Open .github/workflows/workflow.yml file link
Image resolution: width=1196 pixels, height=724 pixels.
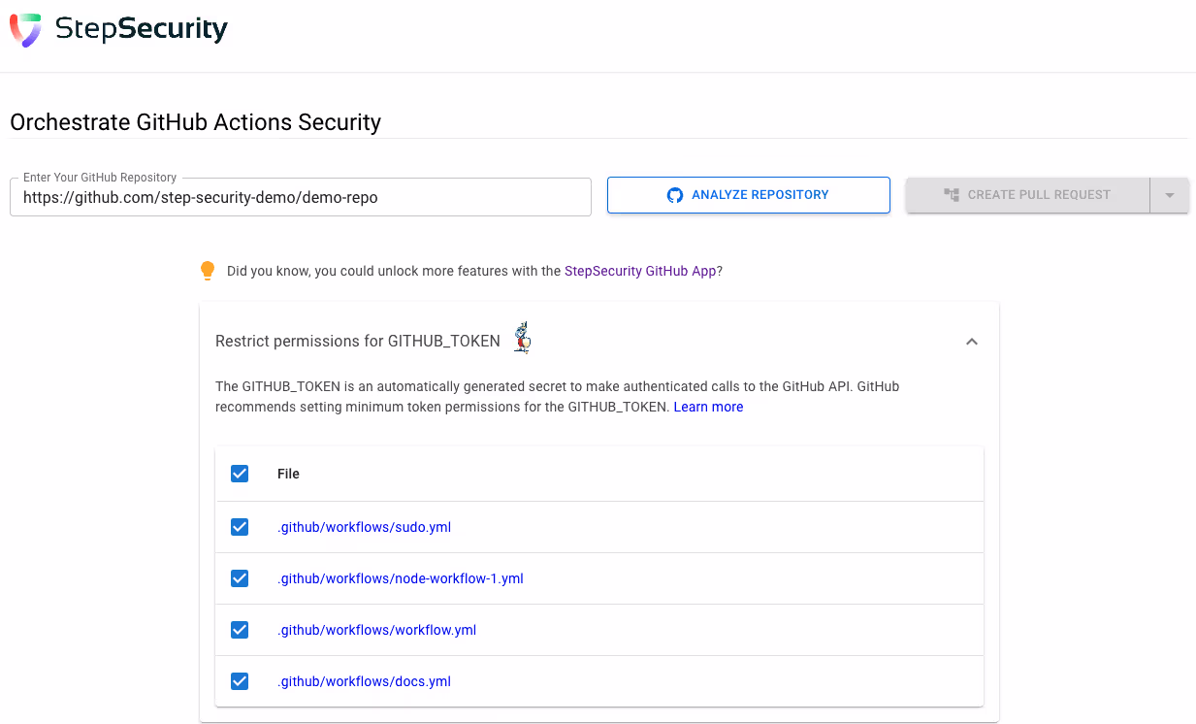(x=376, y=630)
